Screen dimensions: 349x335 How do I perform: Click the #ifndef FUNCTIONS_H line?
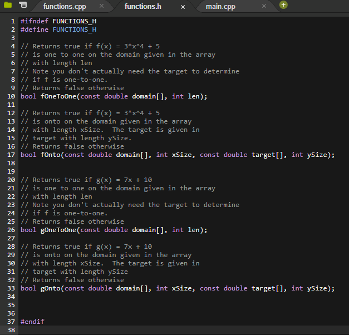pyautogui.click(x=58, y=21)
